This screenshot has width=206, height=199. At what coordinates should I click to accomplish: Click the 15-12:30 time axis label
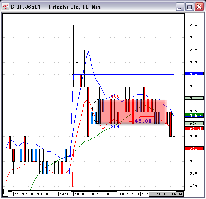pos(25,194)
